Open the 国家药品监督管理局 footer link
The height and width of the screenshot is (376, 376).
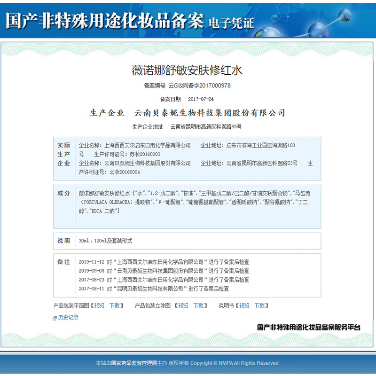click(x=133, y=363)
